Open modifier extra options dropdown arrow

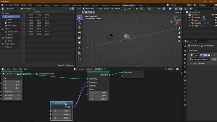click(x=211, y=55)
